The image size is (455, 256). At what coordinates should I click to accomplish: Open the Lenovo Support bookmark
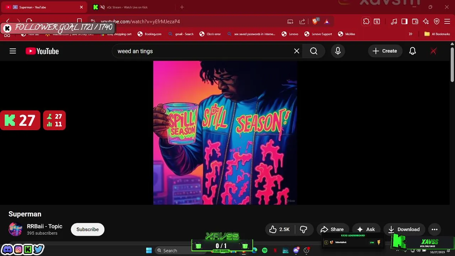click(318, 34)
